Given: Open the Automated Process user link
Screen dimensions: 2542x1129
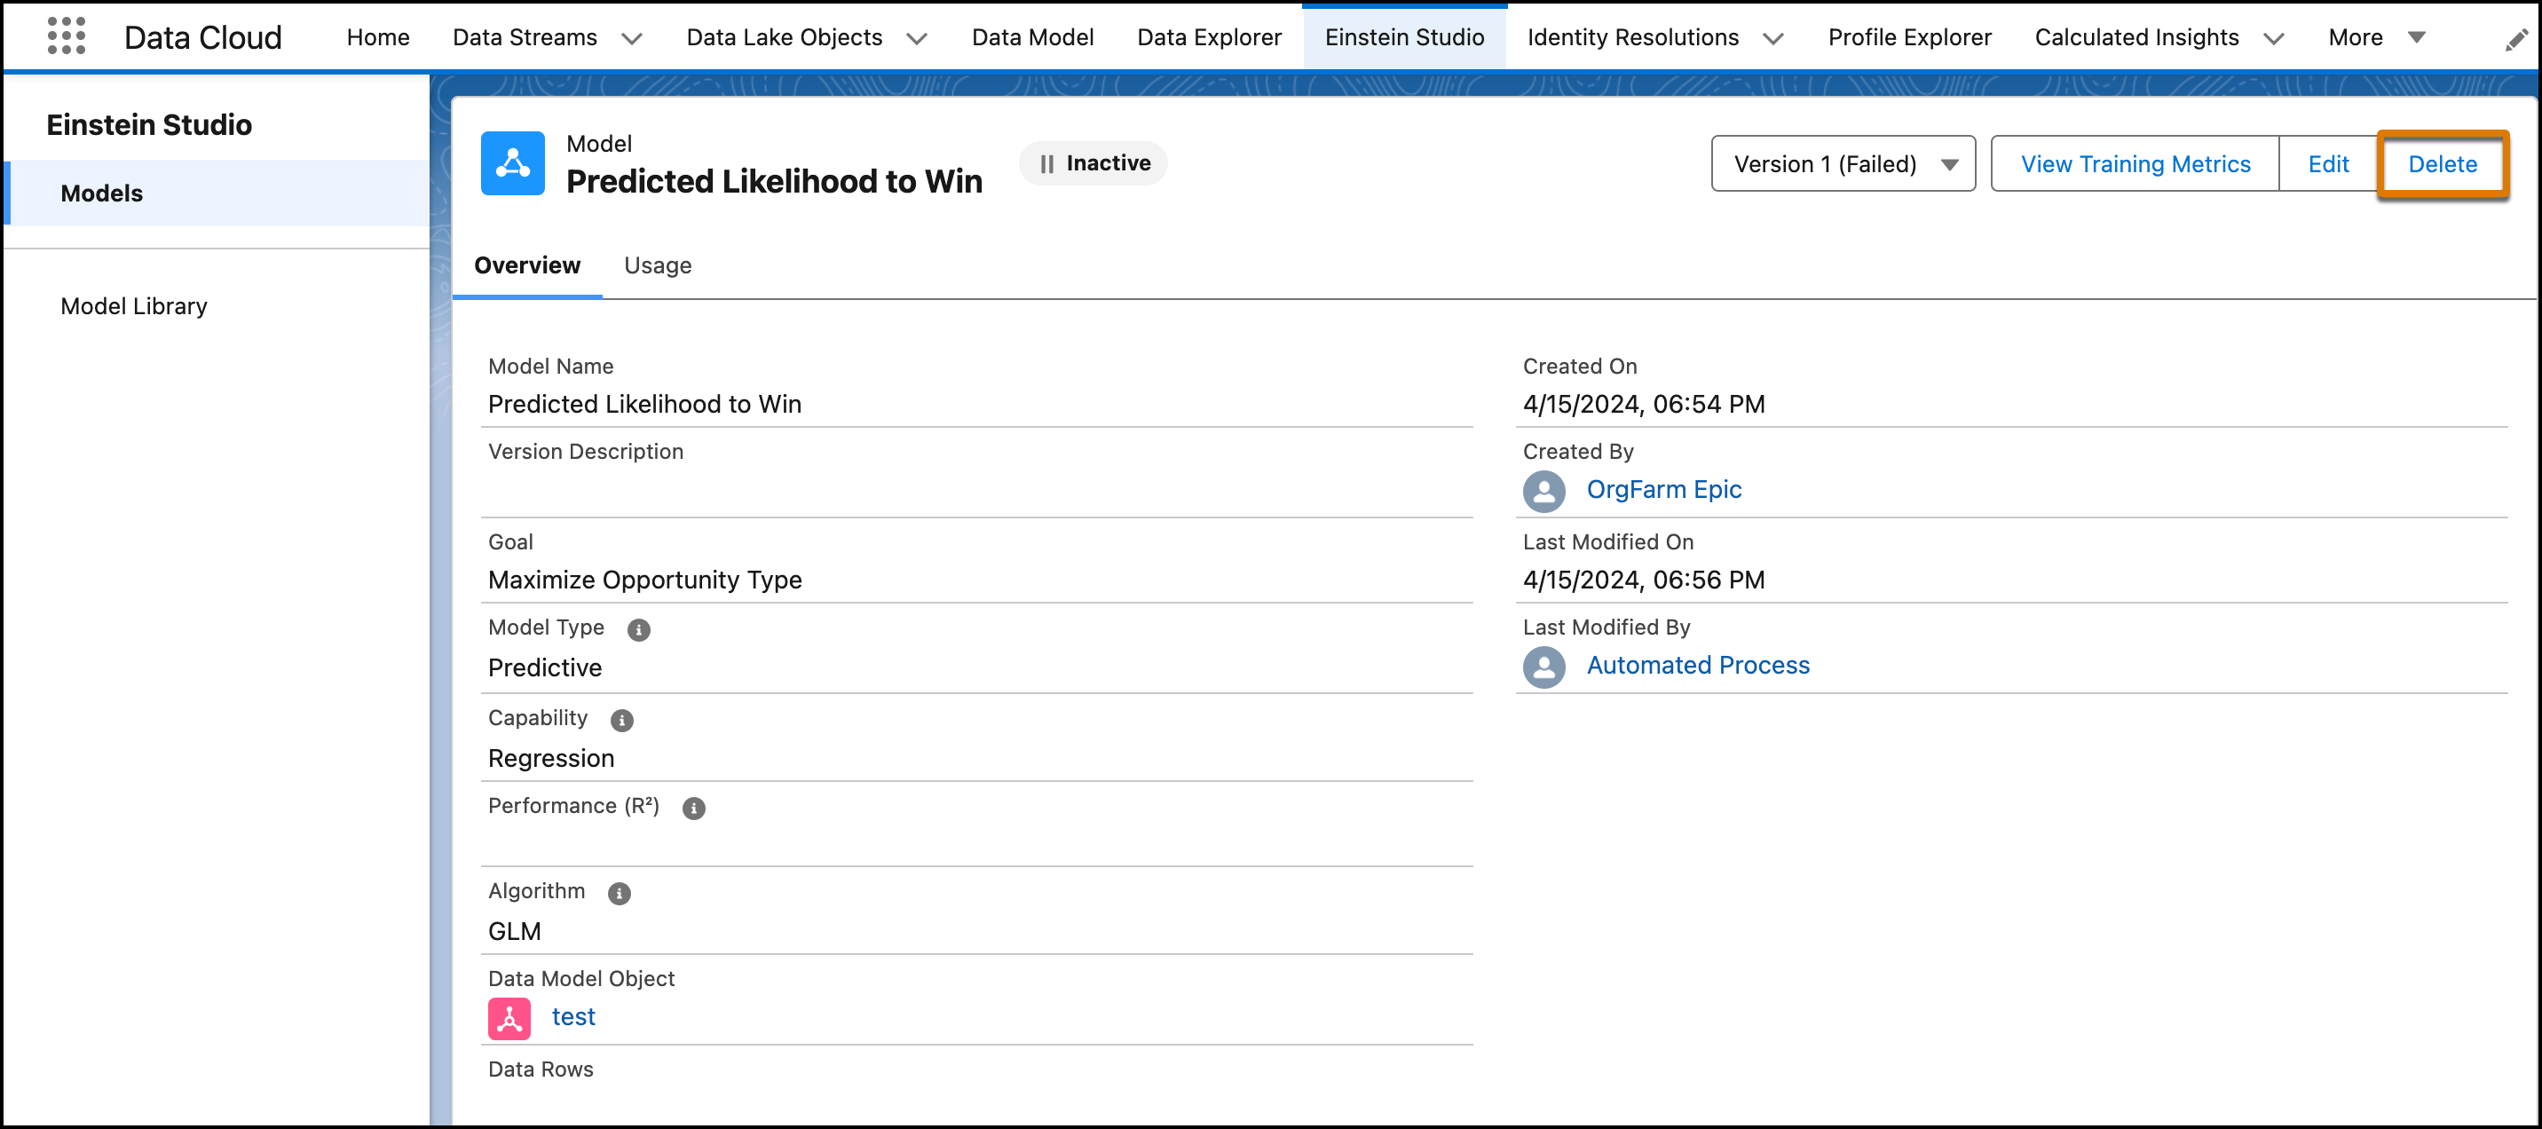Looking at the screenshot, I should (1698, 665).
